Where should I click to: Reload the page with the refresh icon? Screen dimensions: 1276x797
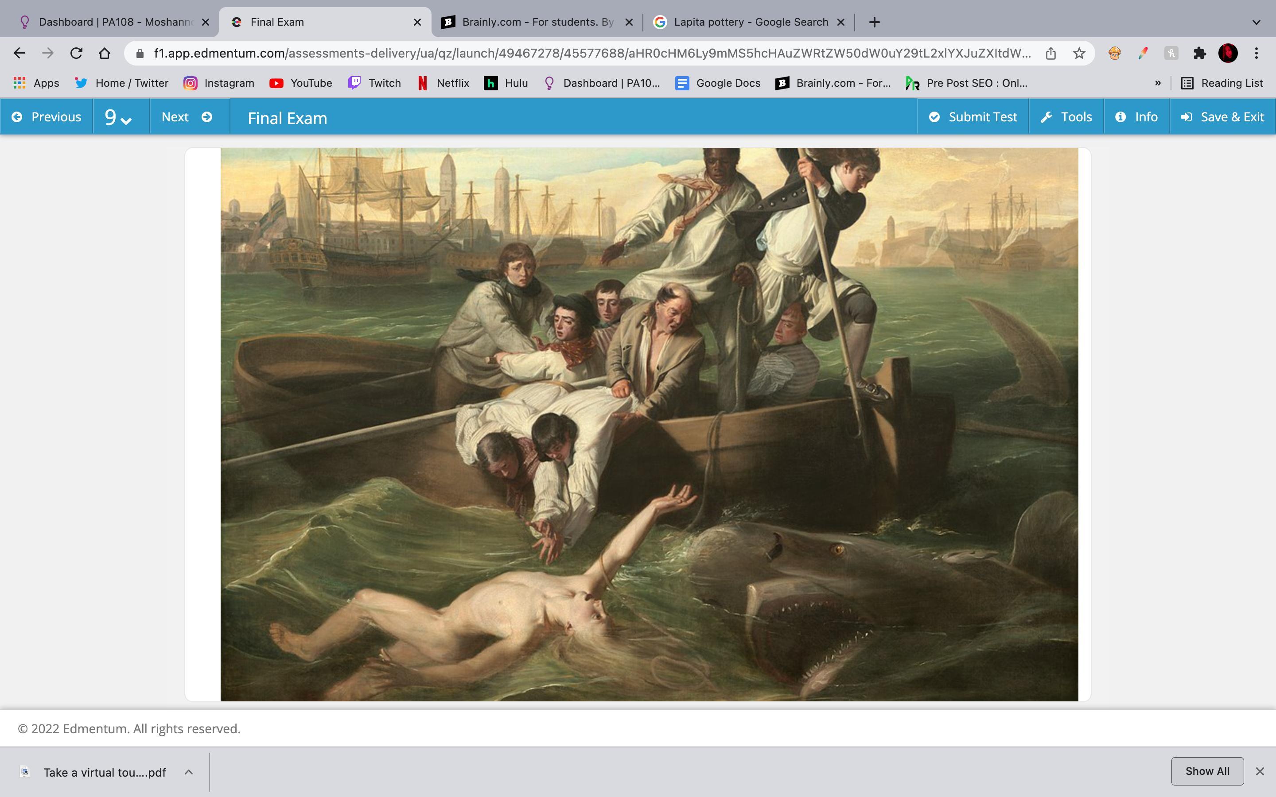tap(77, 53)
